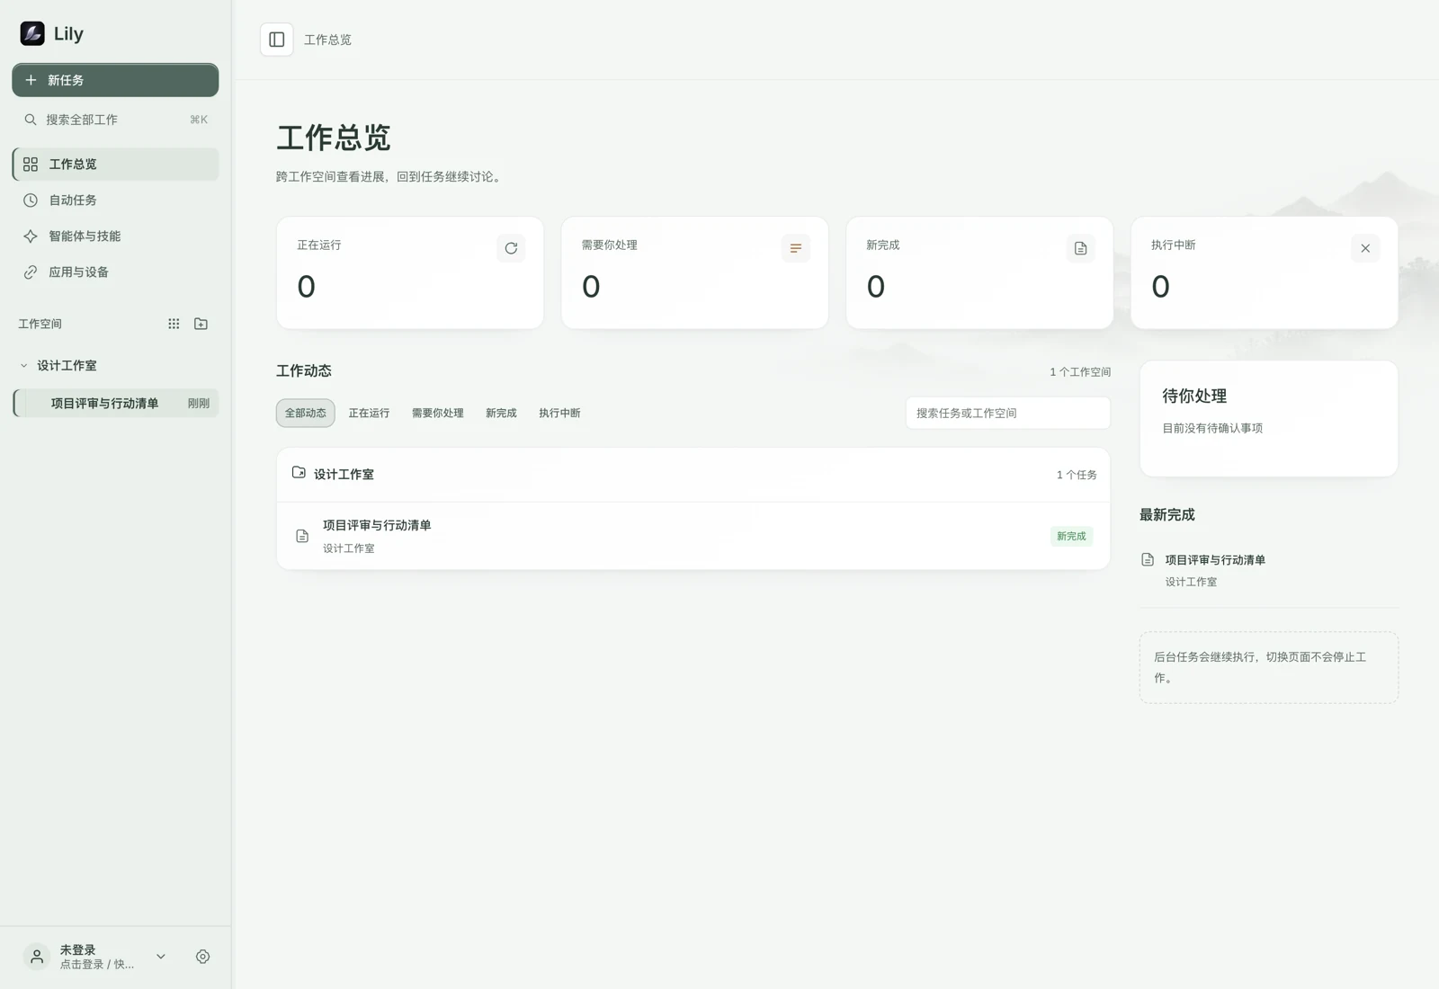Open settings gear icon in sidebar footer

(202, 957)
